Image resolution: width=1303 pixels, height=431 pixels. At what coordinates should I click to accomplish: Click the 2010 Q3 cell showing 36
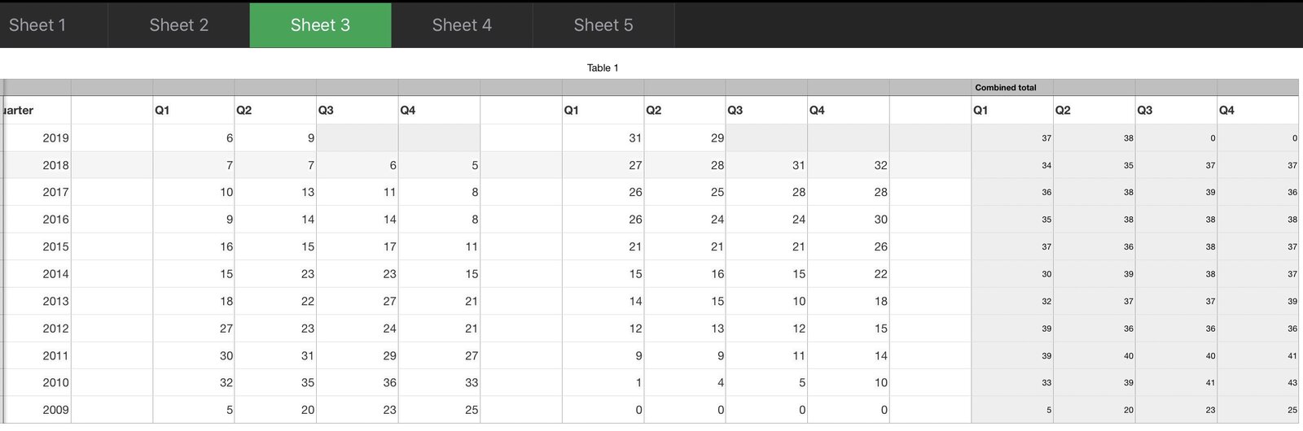coord(358,383)
